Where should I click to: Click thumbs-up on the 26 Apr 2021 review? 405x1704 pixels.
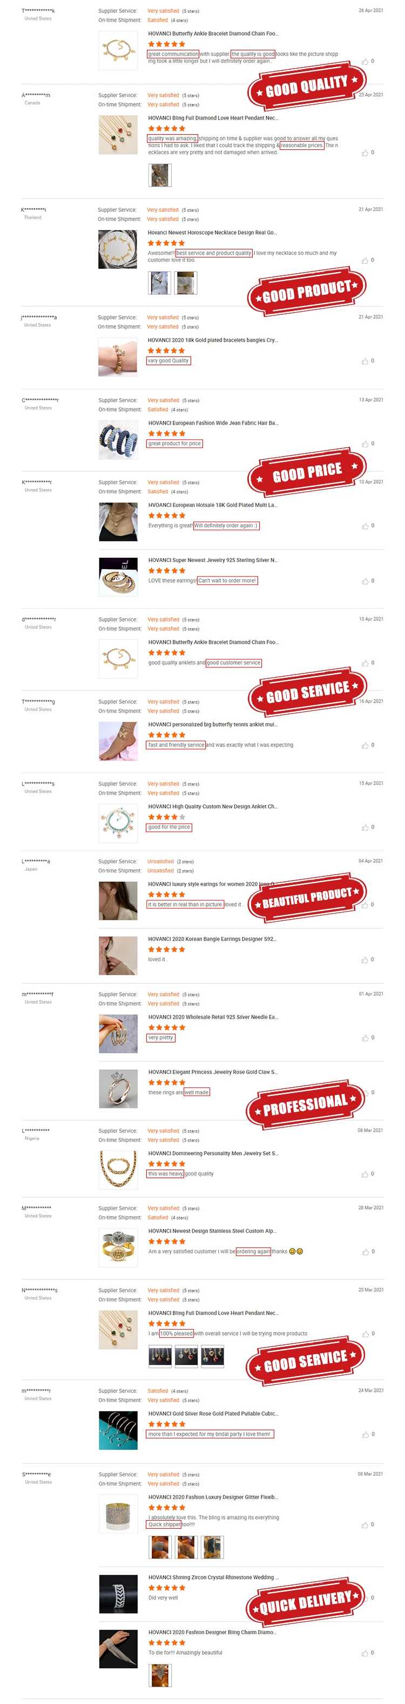[364, 62]
